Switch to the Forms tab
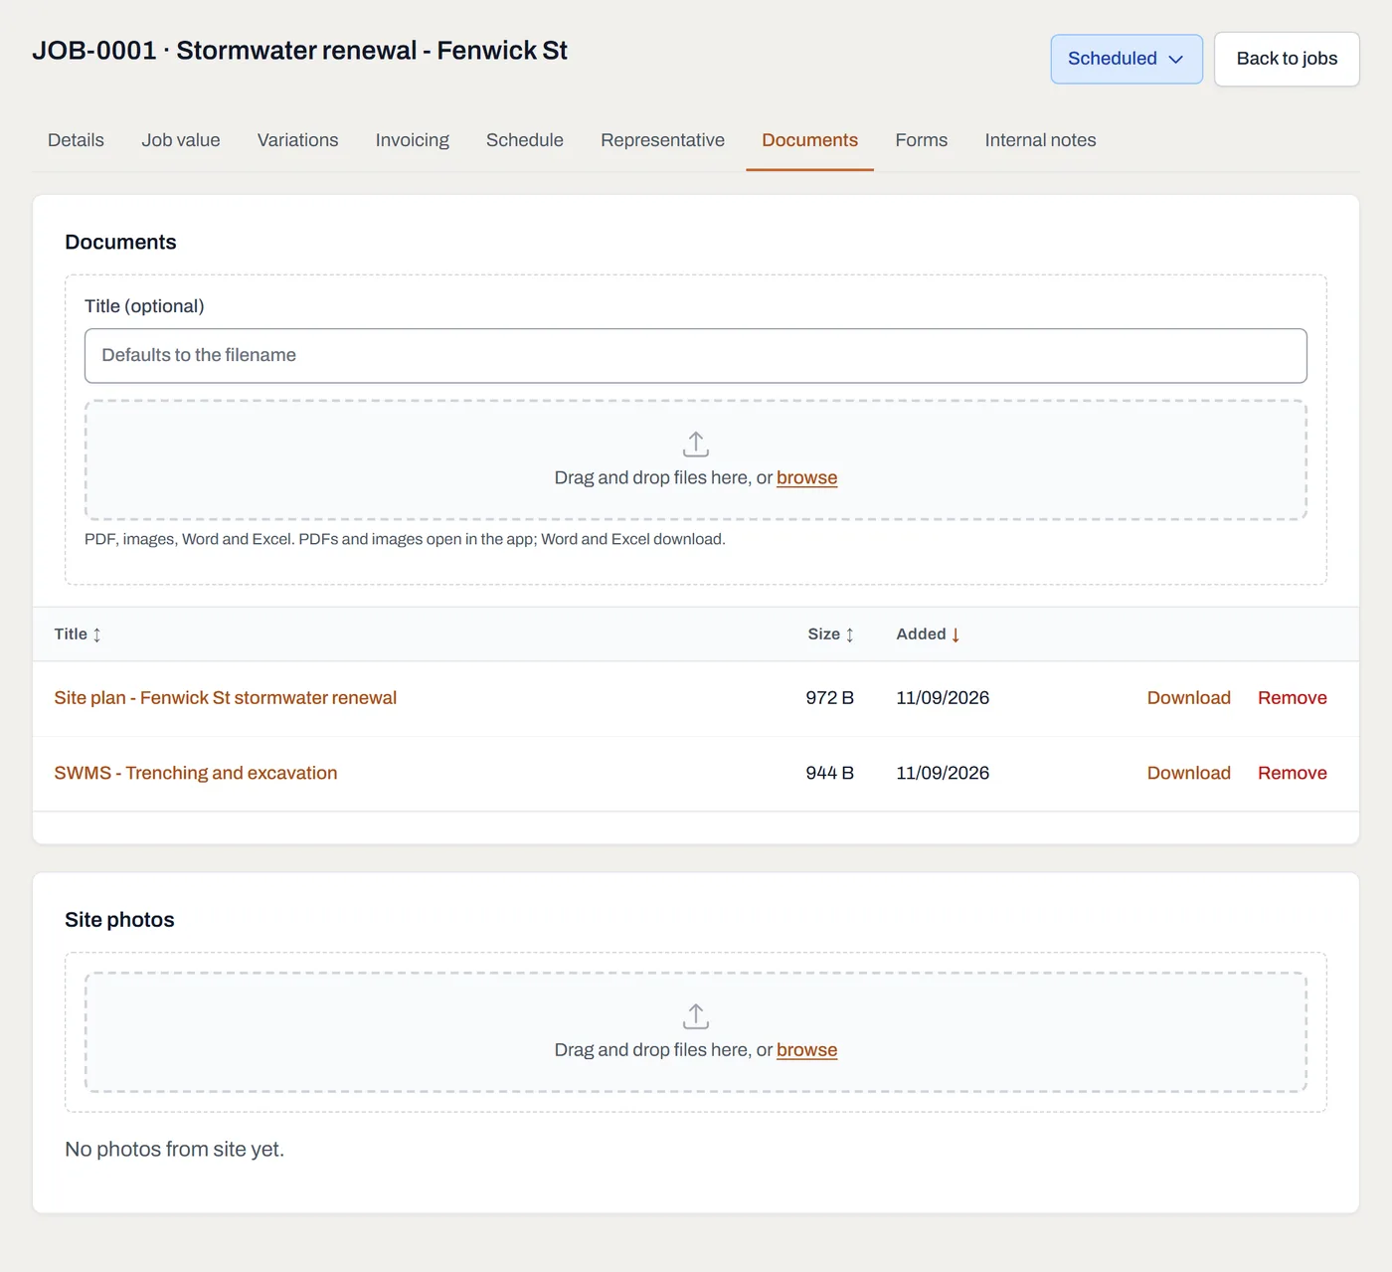The height and width of the screenshot is (1272, 1392). click(x=922, y=140)
